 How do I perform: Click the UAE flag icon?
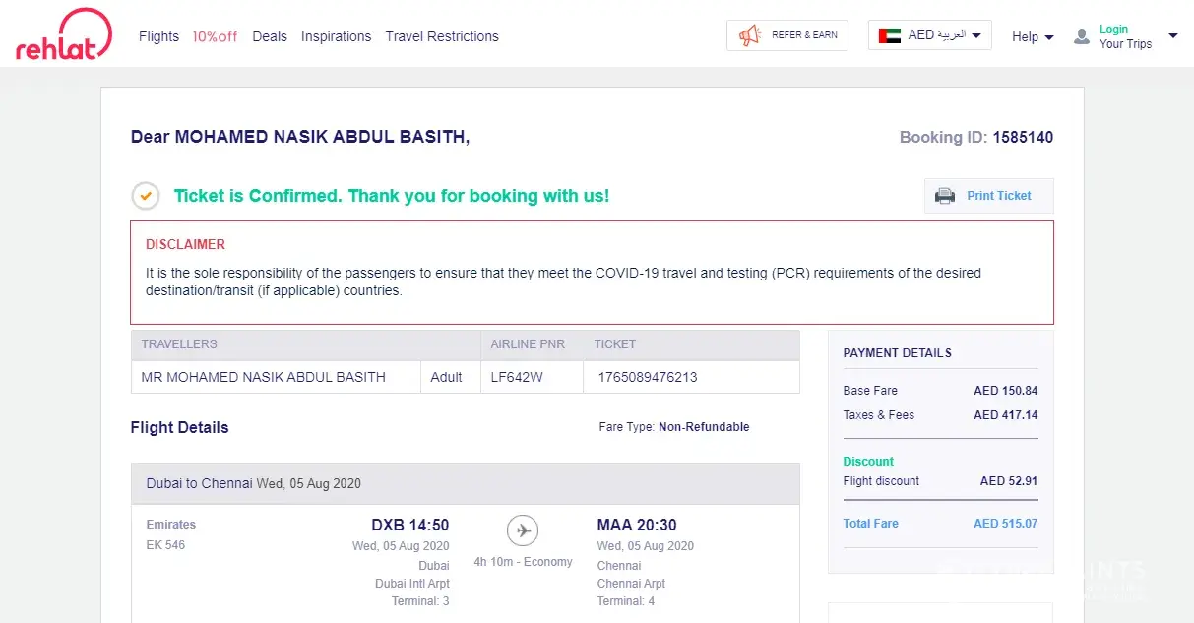click(890, 35)
